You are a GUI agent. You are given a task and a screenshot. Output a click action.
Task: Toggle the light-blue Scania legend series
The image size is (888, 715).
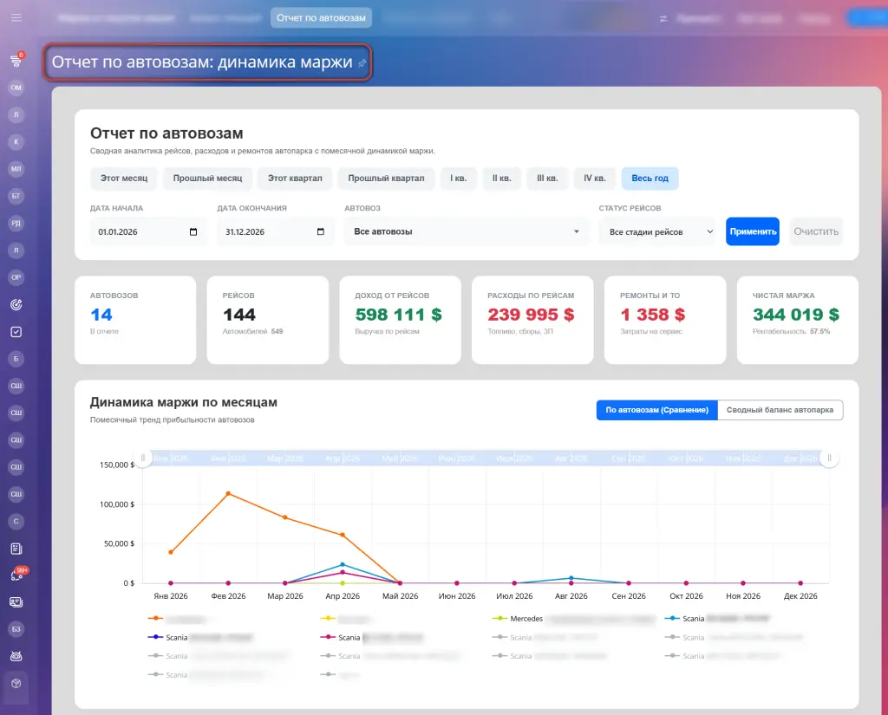pyautogui.click(x=717, y=619)
